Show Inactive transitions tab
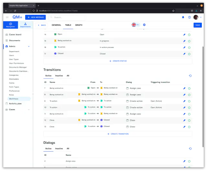The image size is (207, 171). click(x=59, y=76)
